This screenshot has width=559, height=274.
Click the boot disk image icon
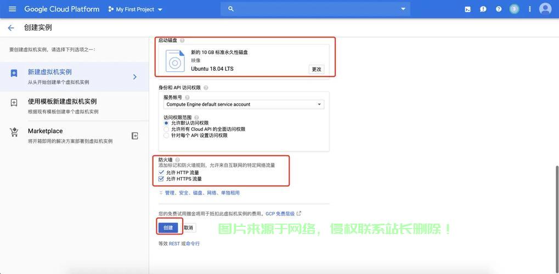pyautogui.click(x=175, y=61)
